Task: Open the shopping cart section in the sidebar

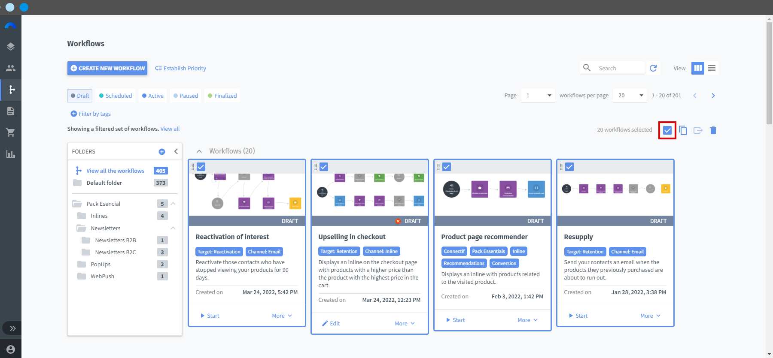Action: (11, 132)
